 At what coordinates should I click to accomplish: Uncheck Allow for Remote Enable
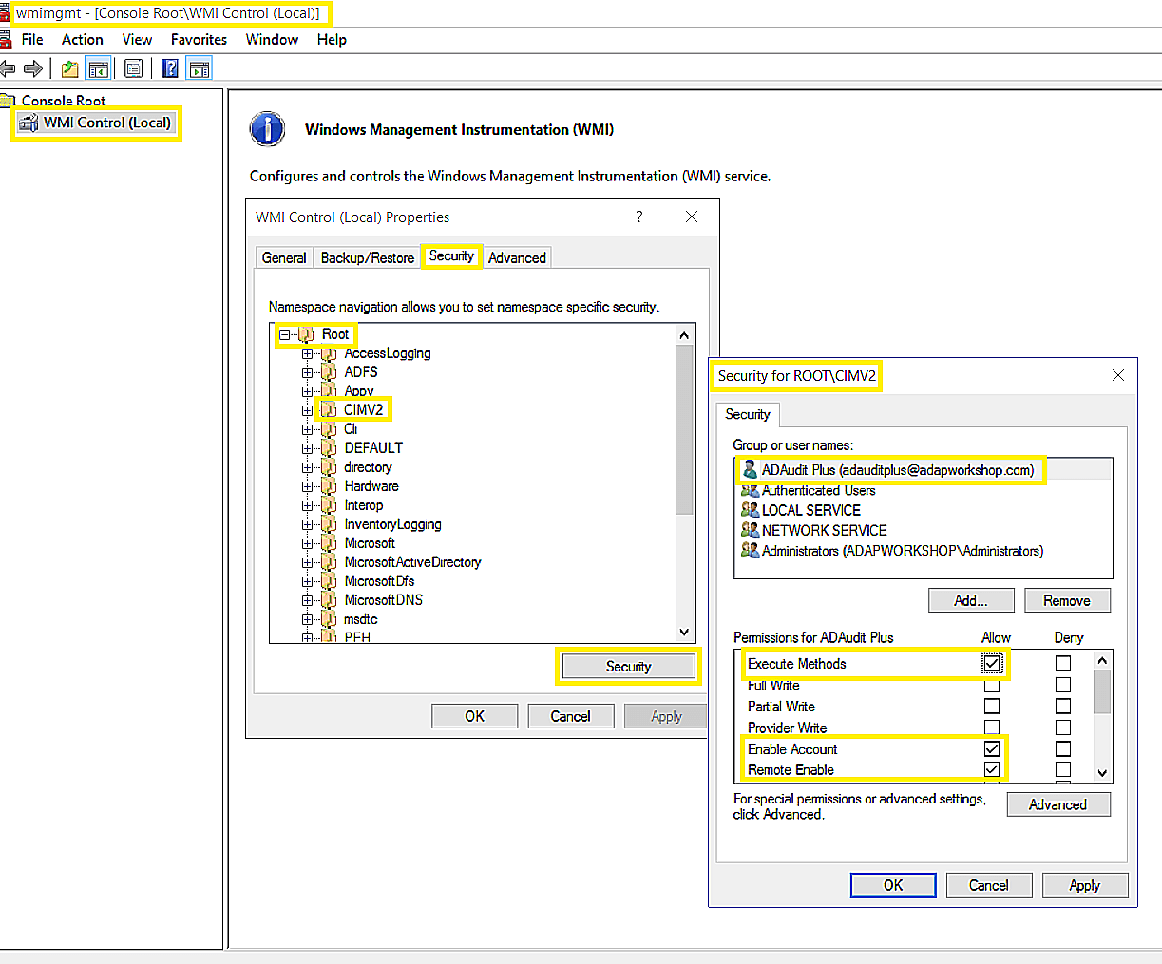pos(991,769)
